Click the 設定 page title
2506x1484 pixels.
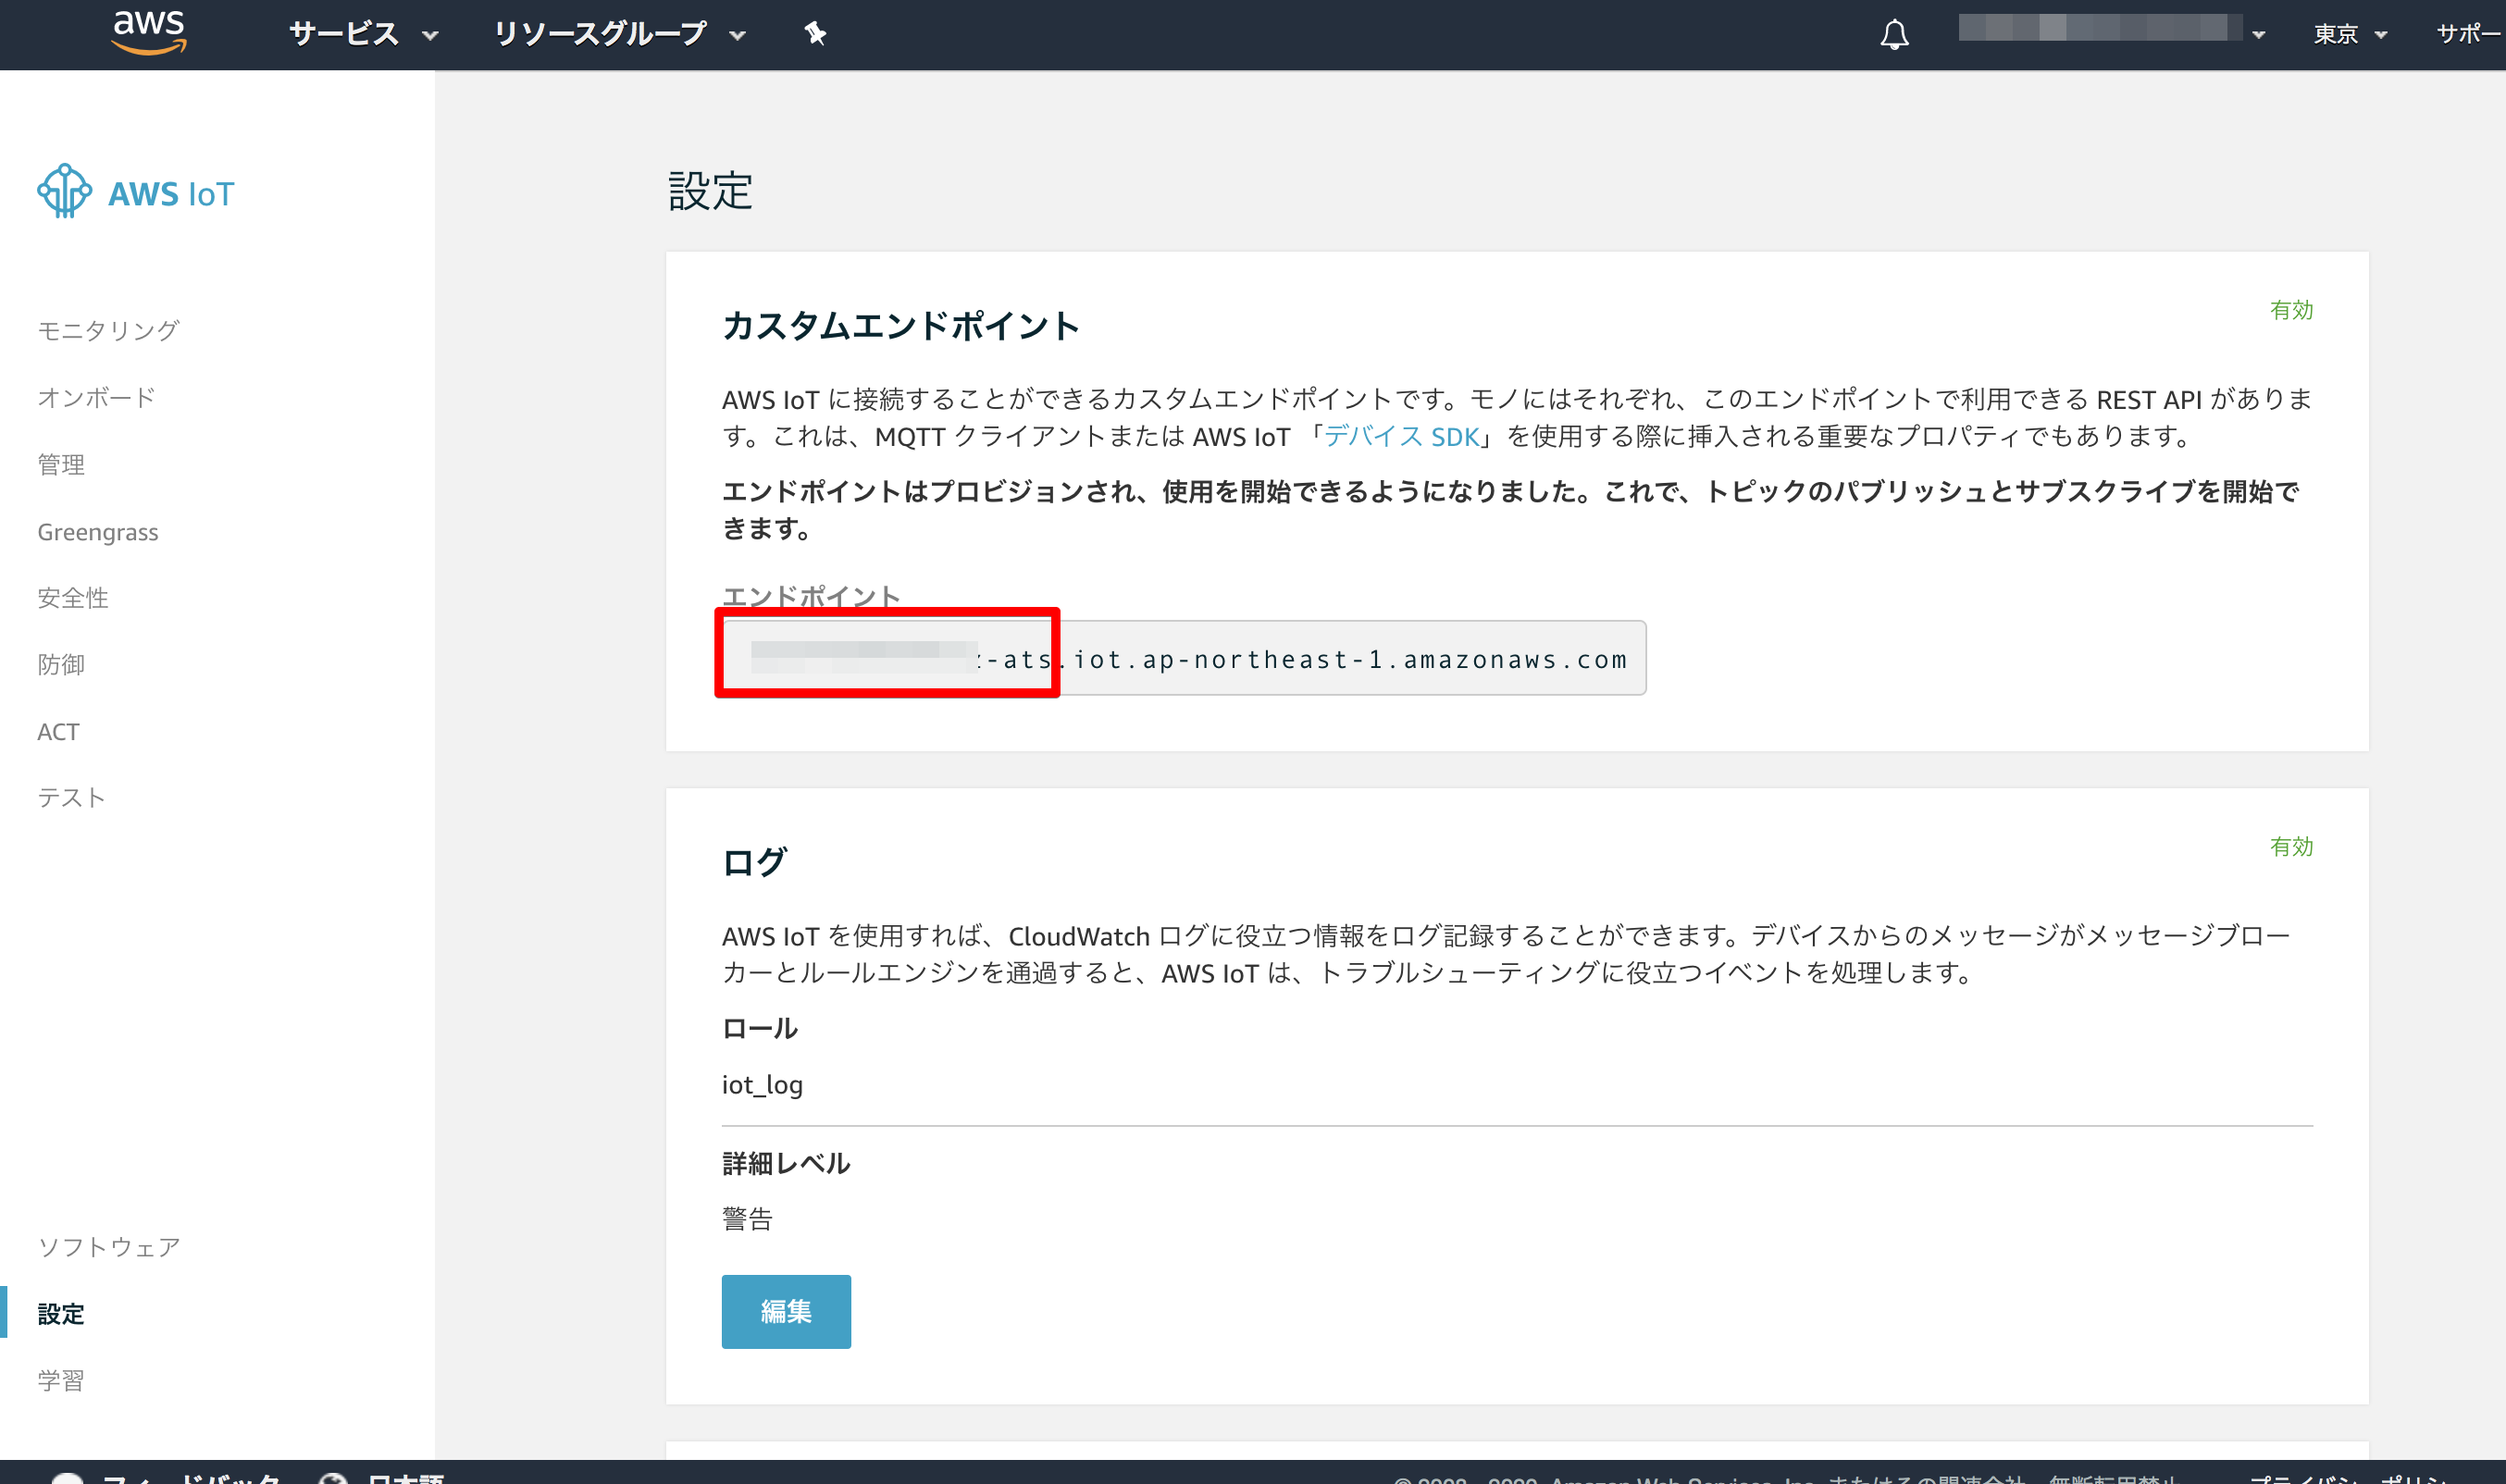click(x=710, y=190)
